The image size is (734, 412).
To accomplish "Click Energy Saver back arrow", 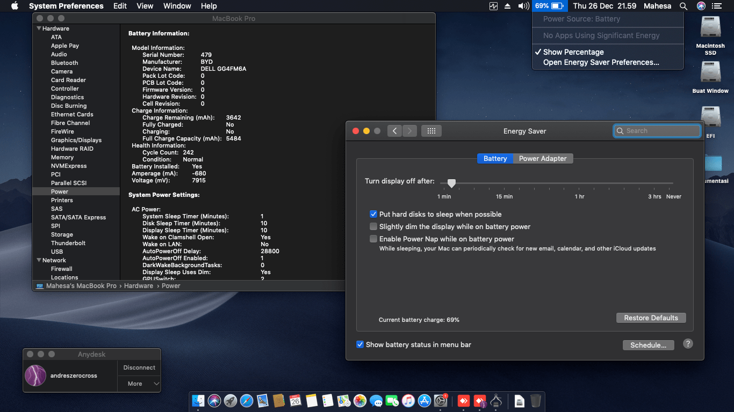I will tap(394, 131).
